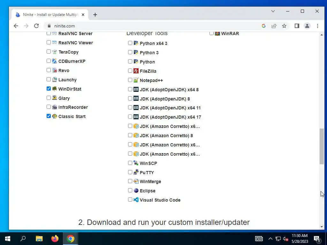Select the Ninite browser tab
This screenshot has height=245, width=327.
click(50, 15)
